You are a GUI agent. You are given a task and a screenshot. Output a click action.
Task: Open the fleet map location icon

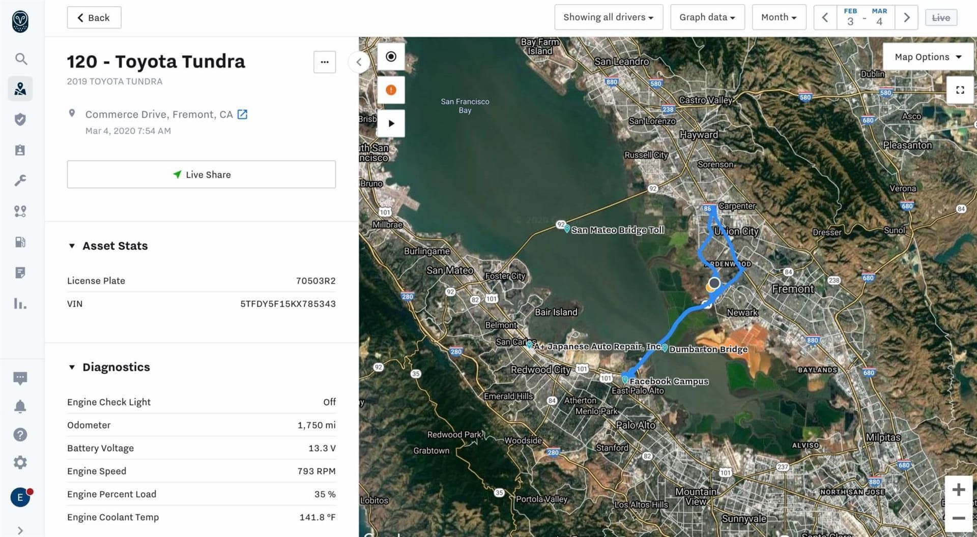pos(20,89)
